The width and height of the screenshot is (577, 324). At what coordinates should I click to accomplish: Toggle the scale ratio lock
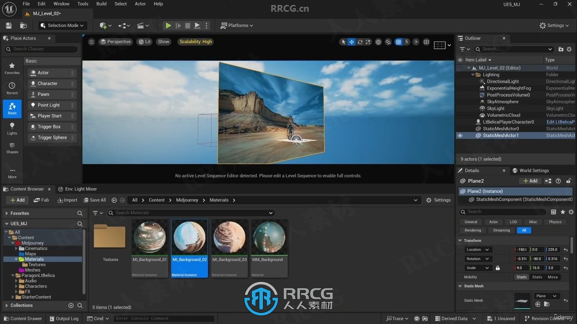click(498, 268)
